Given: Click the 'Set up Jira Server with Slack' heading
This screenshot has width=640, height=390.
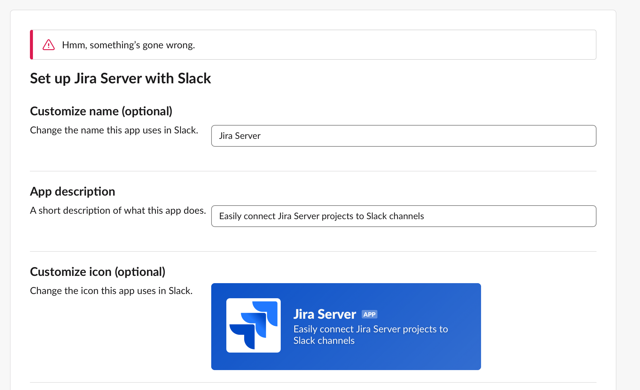Looking at the screenshot, I should click(x=120, y=78).
